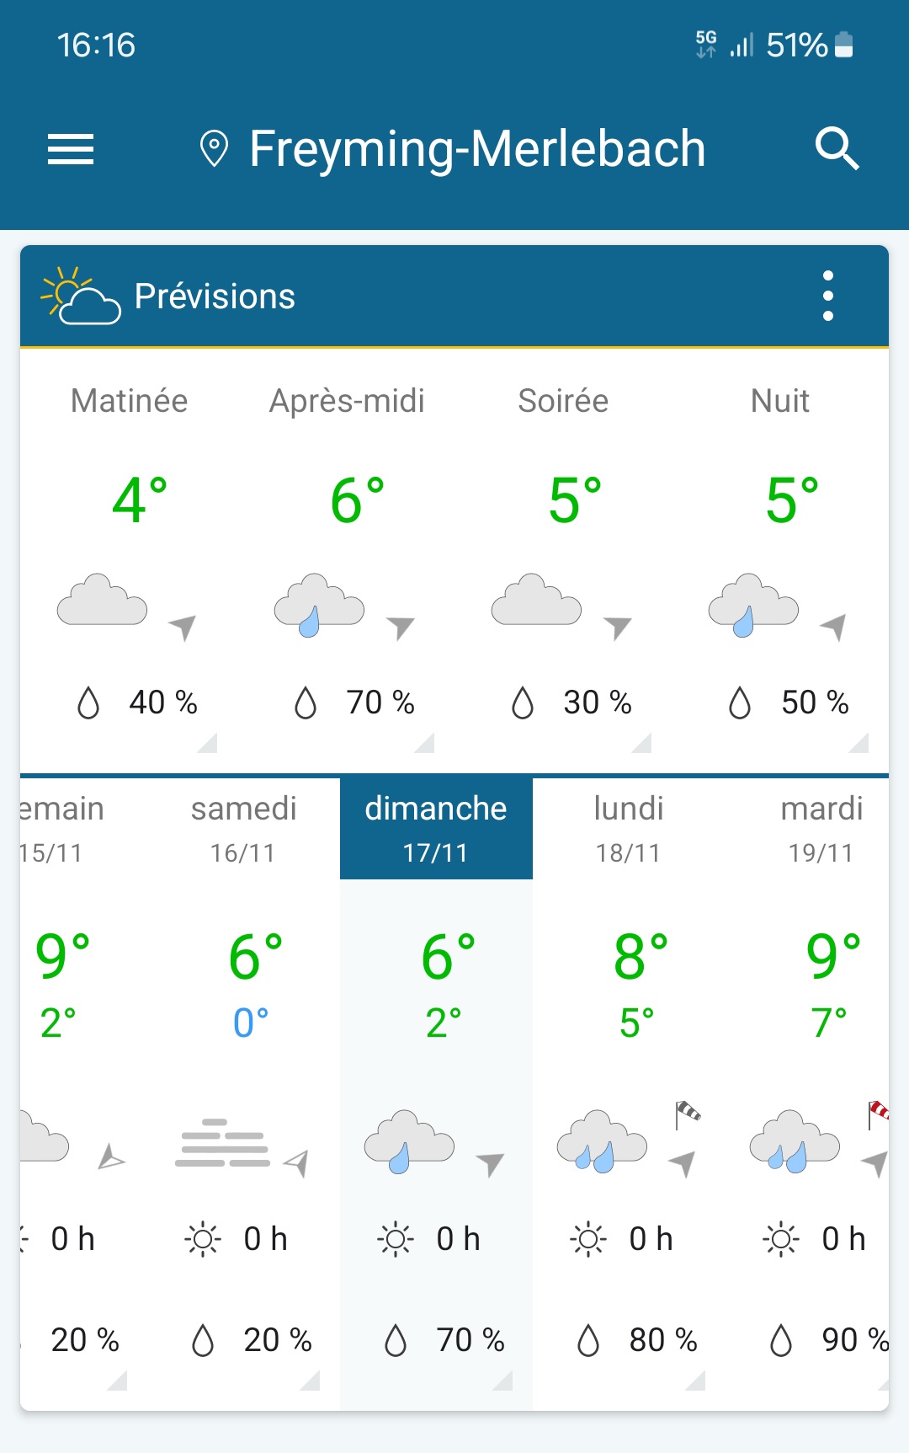Screen dimensions: 909x1453
Task: Tap mardi's red wind sock warning icon
Action: [x=878, y=1113]
